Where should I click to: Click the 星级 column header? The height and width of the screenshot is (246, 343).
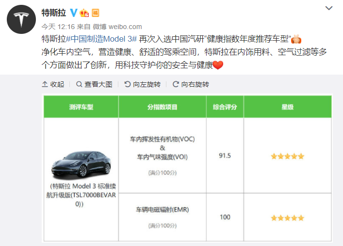coord(287,107)
